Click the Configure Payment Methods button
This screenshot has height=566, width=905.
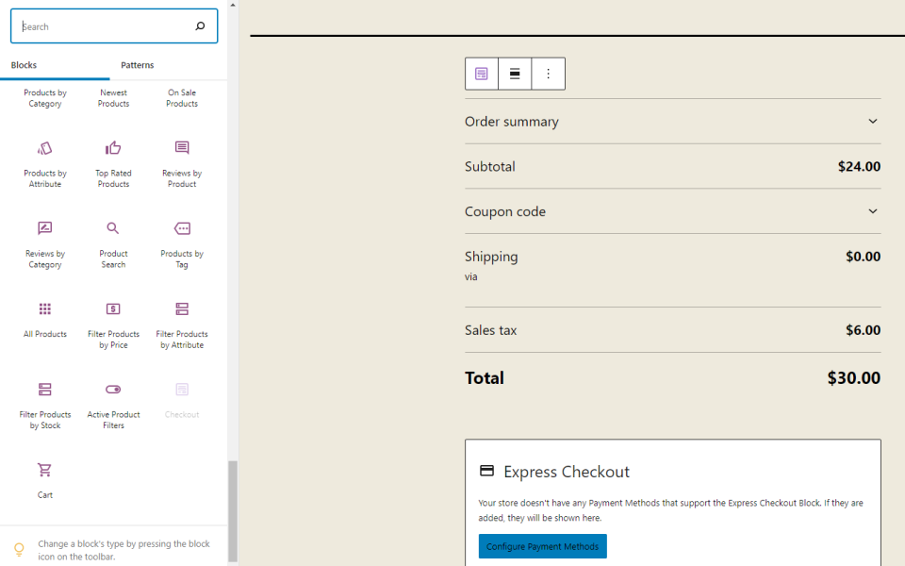[x=542, y=546]
